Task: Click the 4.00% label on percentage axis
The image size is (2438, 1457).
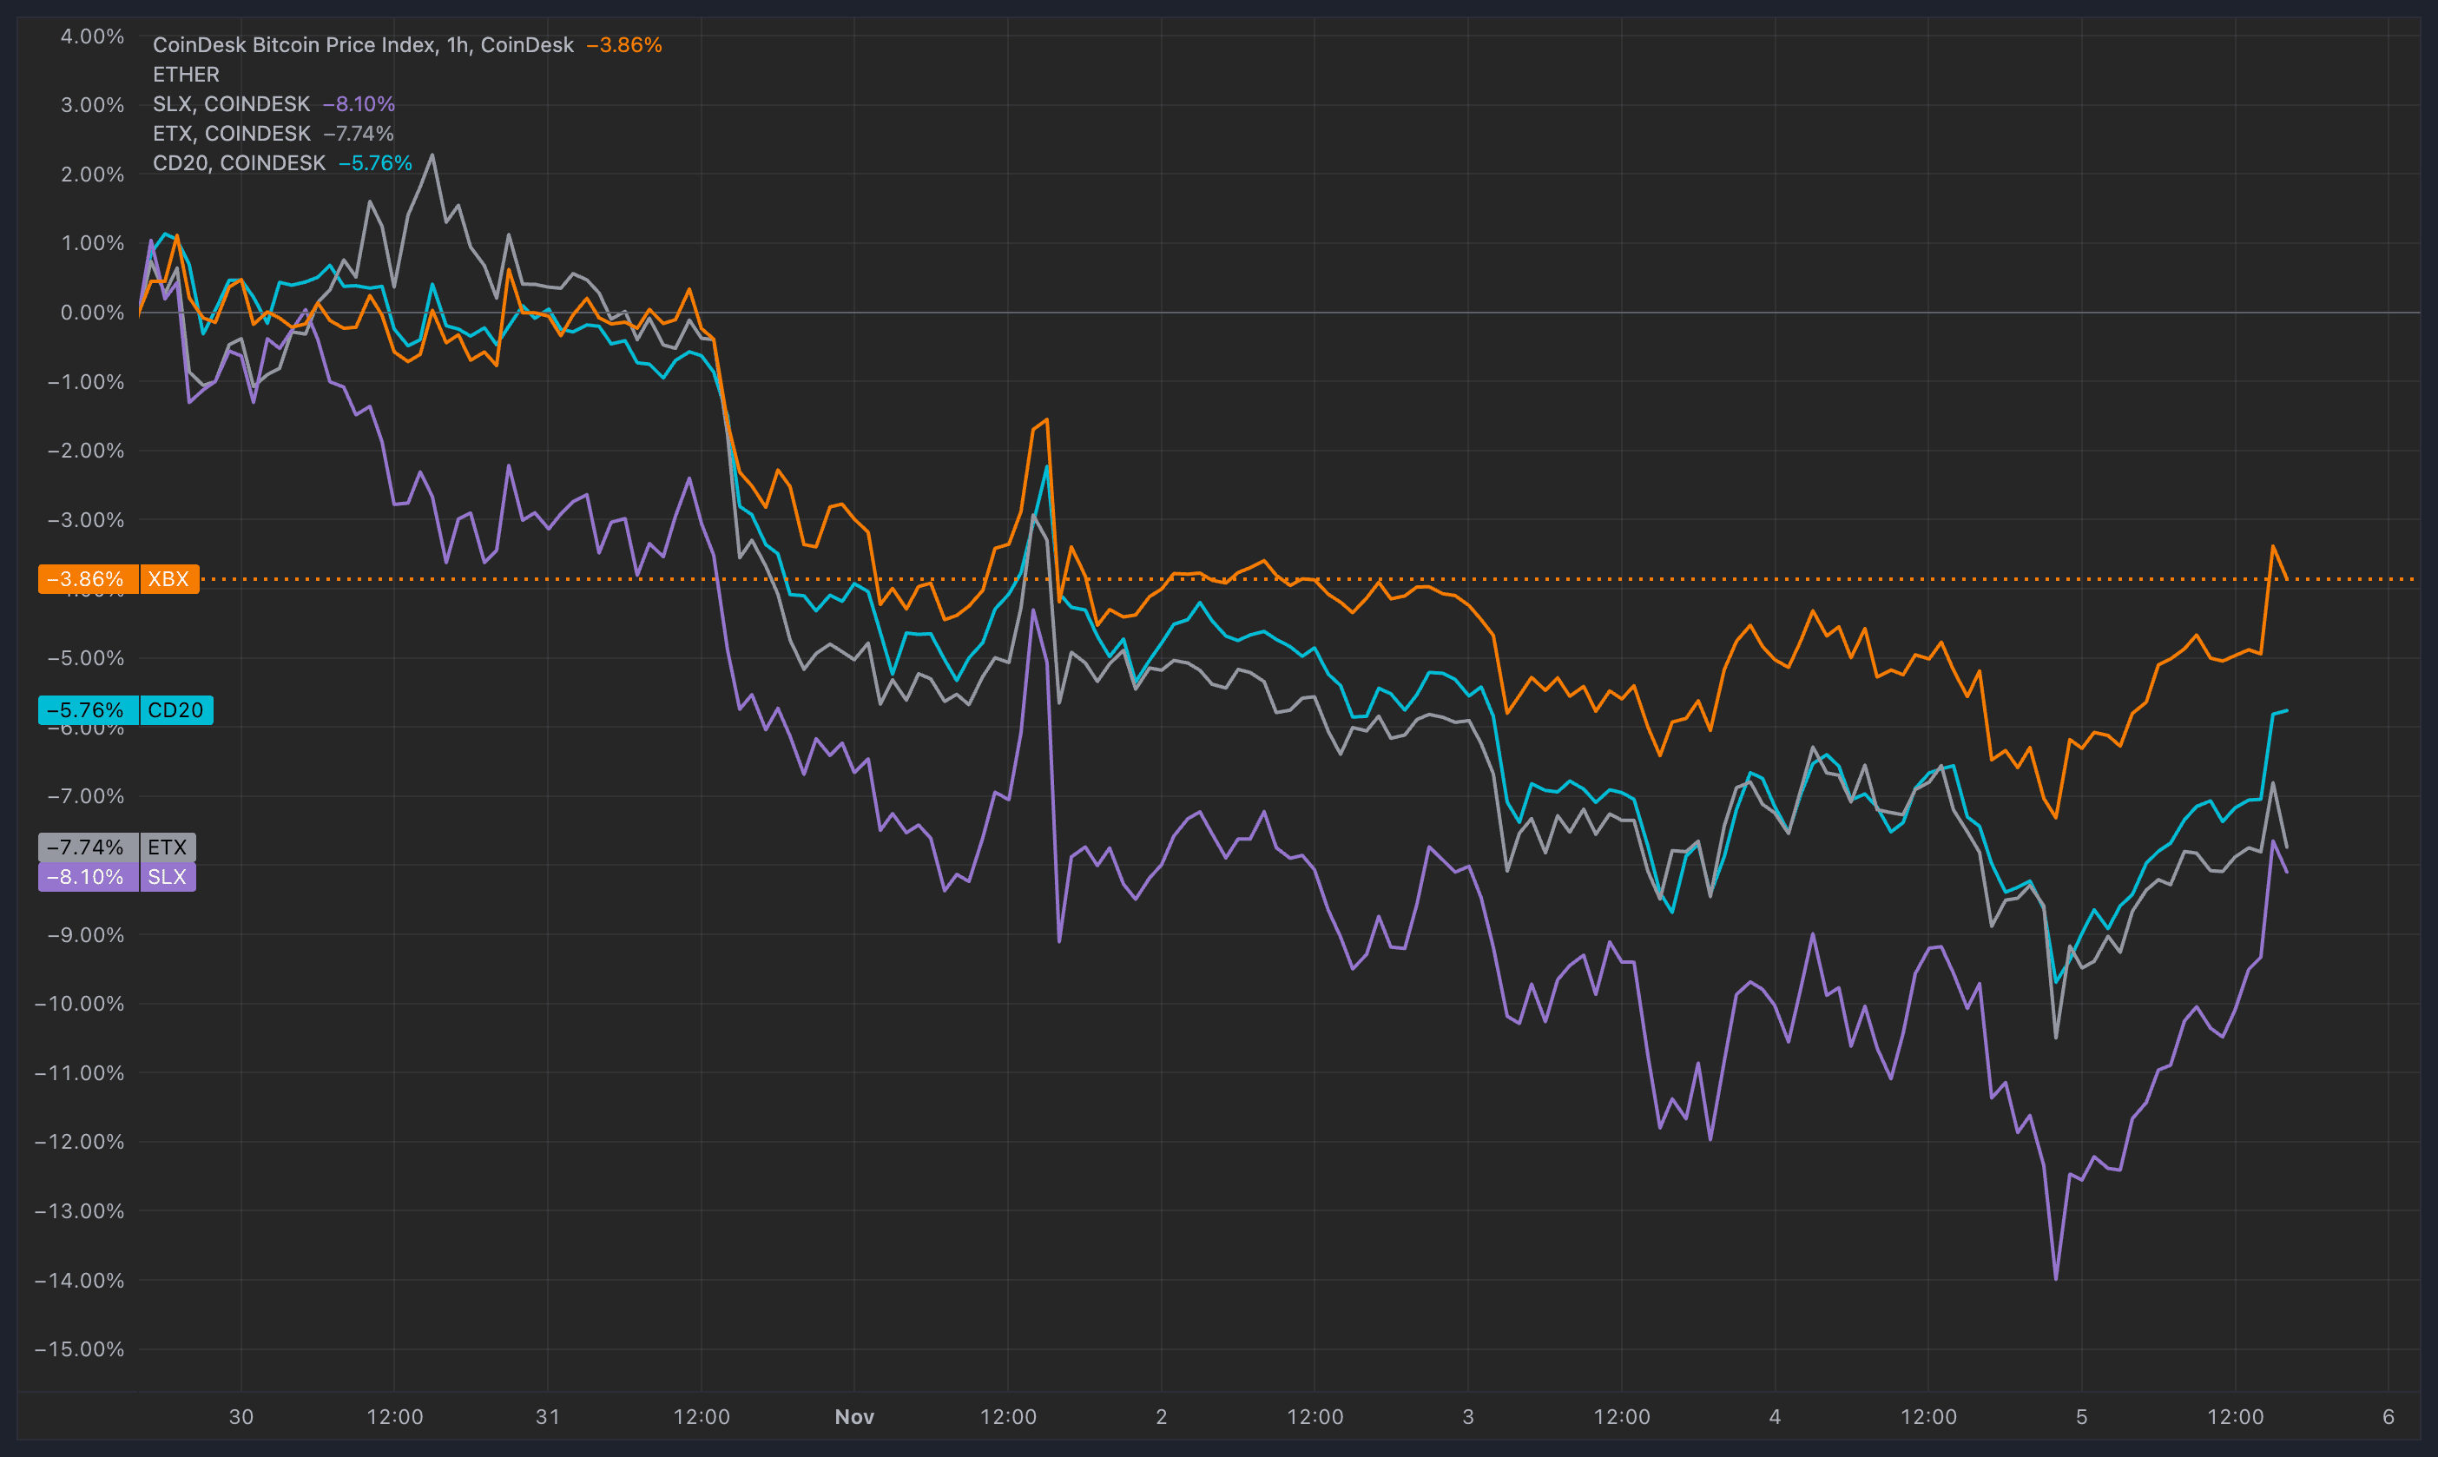Action: coord(92,36)
